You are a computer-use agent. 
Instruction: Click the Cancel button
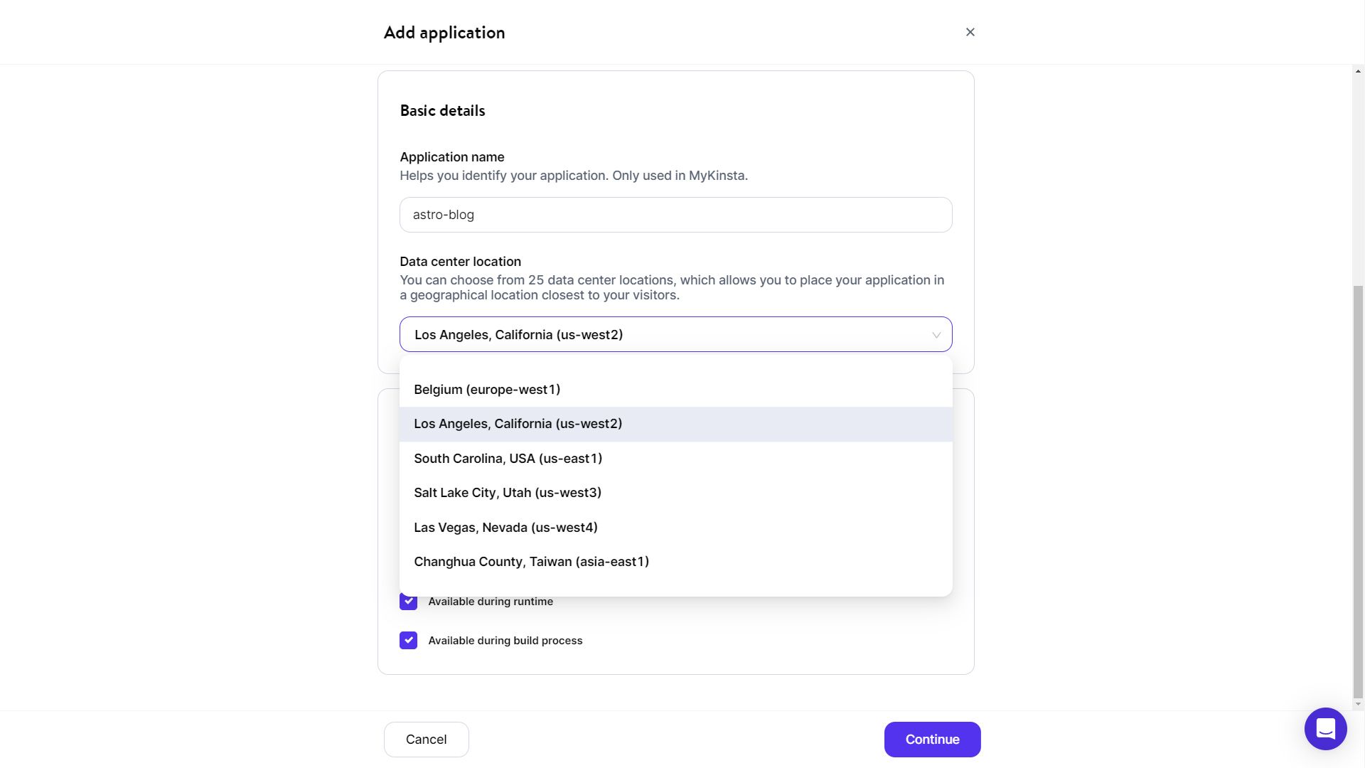(426, 740)
